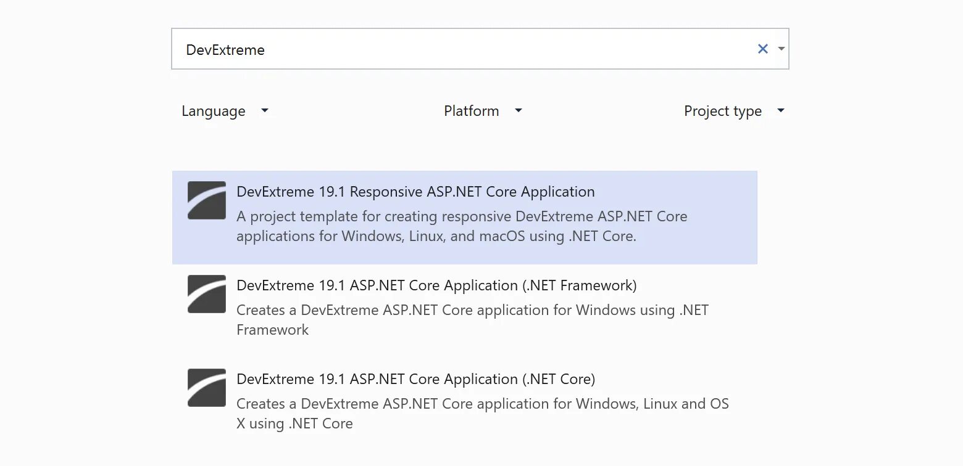This screenshot has height=466, width=963.
Task: Click description 'A project template for creating responsive'
Action: (x=462, y=226)
